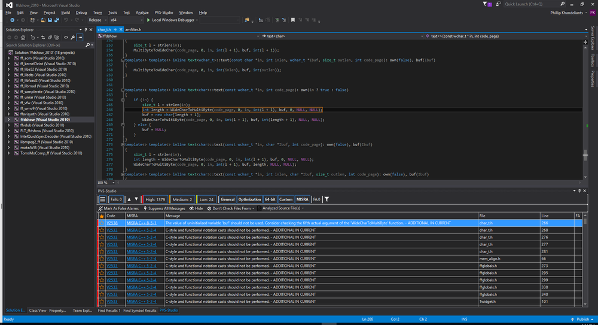Image resolution: width=598 pixels, height=325 pixels.
Task: Open the PVS-Studio menu in menu bar
Action: pos(163,12)
